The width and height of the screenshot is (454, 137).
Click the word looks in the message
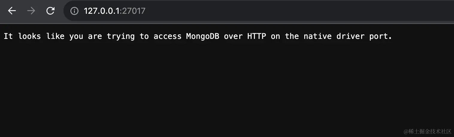[29, 36]
